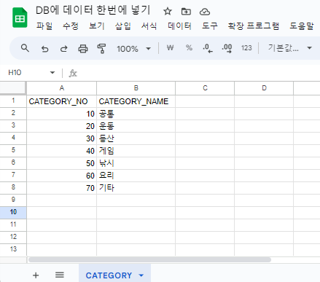Decrease decimal places

click(208, 48)
